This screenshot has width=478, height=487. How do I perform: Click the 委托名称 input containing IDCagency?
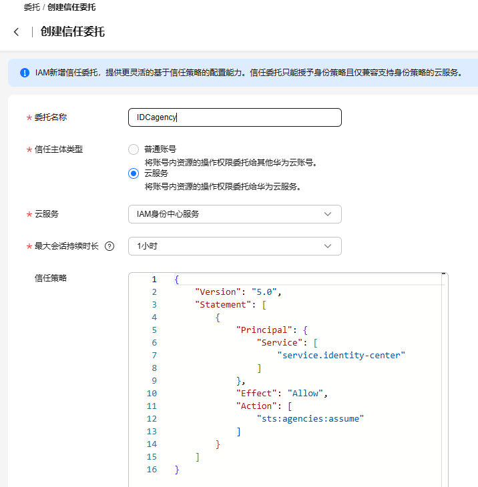coord(234,117)
